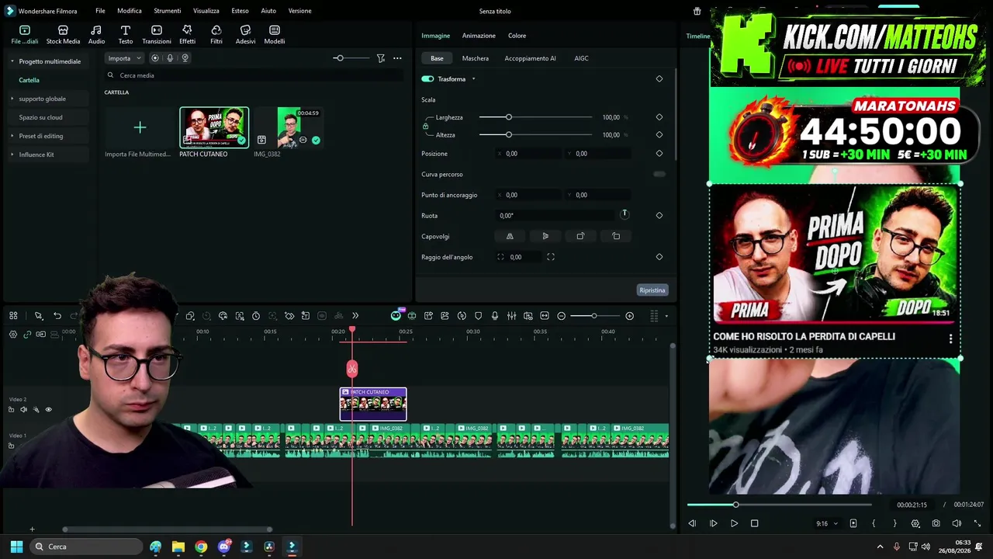Image resolution: width=993 pixels, height=559 pixels.
Task: Mute the Video 2 track audio
Action: pyautogui.click(x=23, y=410)
